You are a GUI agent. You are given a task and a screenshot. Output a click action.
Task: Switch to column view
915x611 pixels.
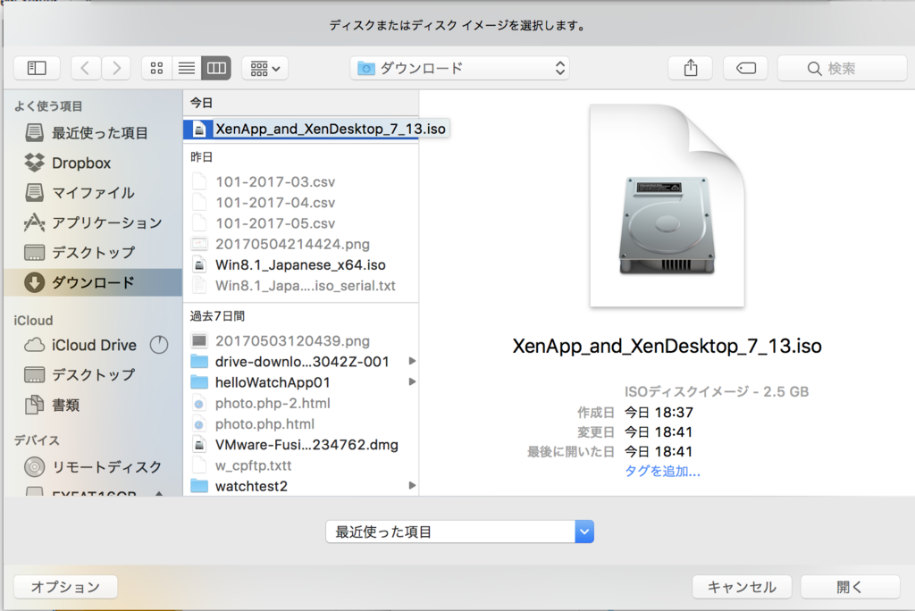pos(216,68)
